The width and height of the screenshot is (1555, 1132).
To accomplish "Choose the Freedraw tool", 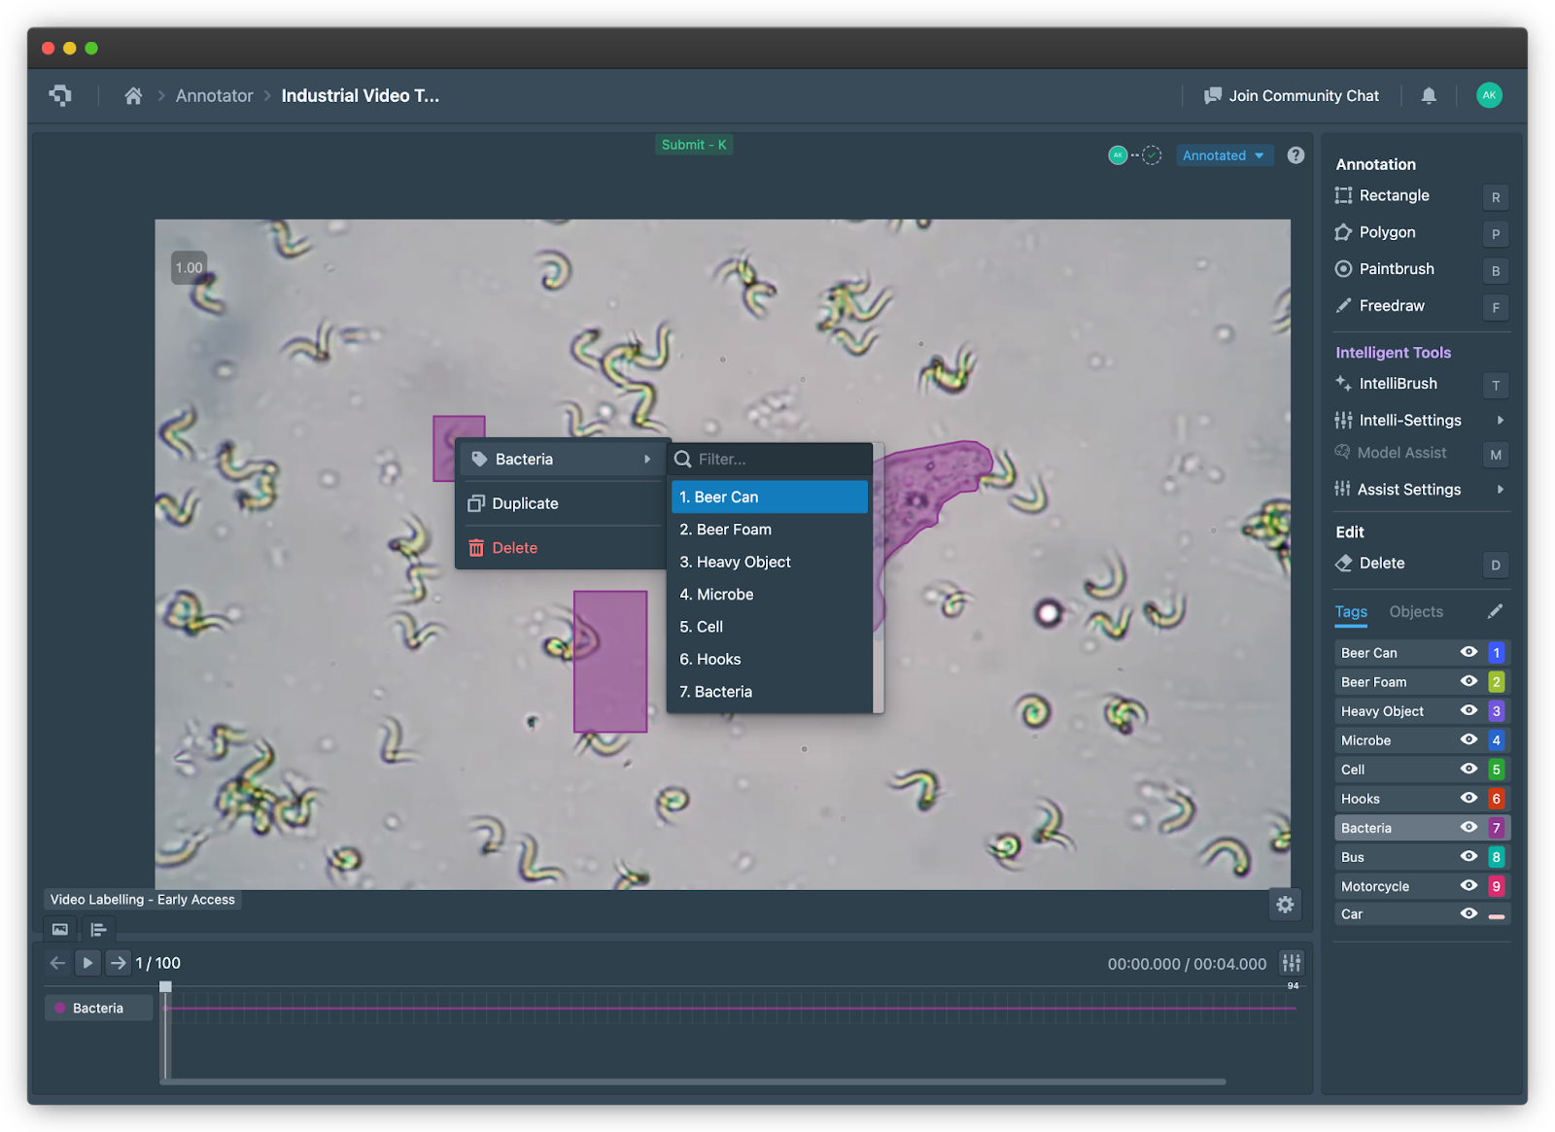I will tap(1390, 305).
